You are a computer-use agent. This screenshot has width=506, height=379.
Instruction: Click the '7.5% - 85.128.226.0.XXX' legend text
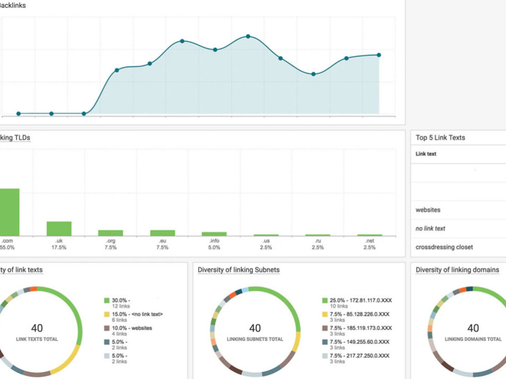(x=359, y=314)
